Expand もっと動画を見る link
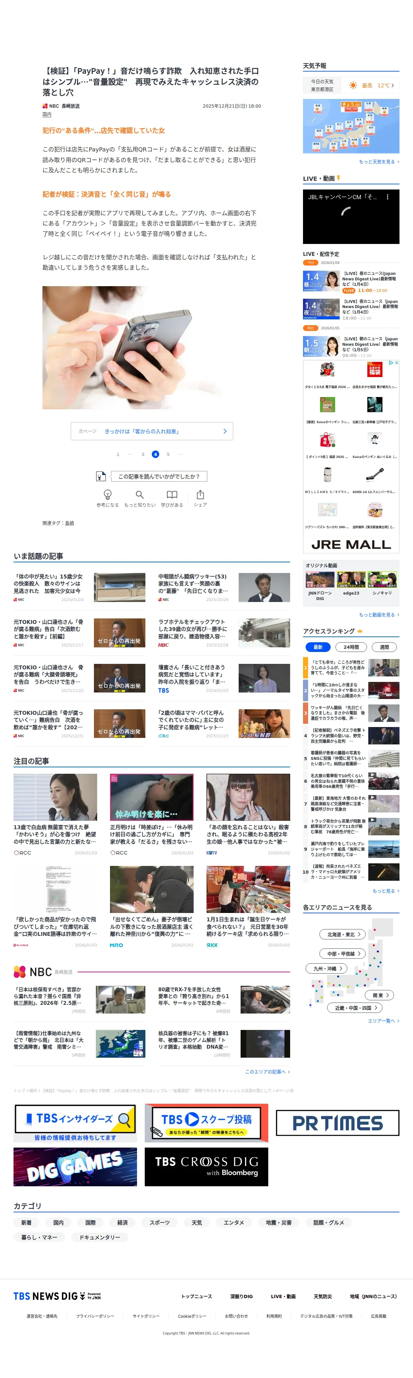This screenshot has height=1378, width=413. coord(379,615)
